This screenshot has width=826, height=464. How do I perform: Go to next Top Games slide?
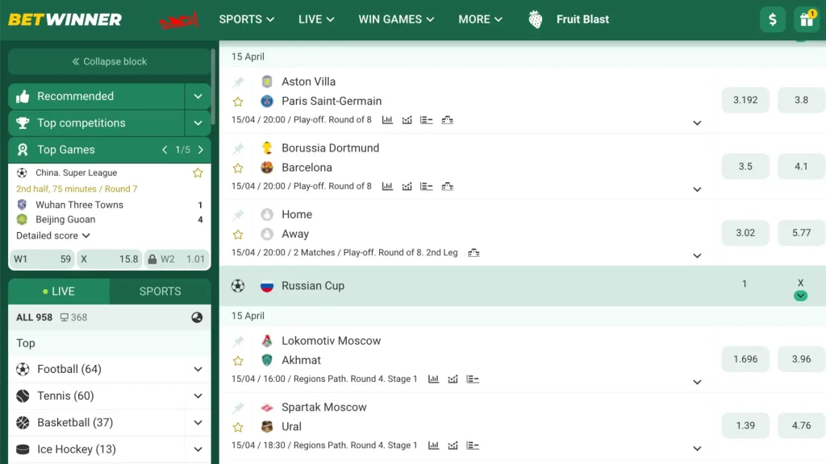tap(201, 150)
